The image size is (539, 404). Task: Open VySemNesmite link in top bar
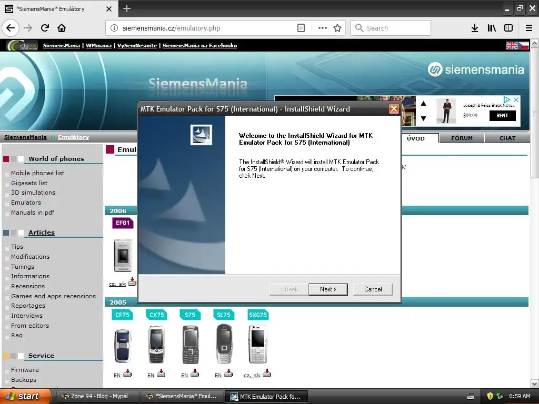pos(137,45)
